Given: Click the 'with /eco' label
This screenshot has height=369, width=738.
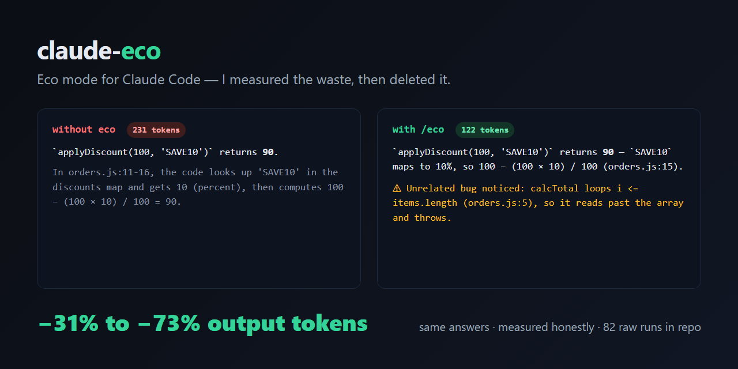Looking at the screenshot, I should point(419,130).
